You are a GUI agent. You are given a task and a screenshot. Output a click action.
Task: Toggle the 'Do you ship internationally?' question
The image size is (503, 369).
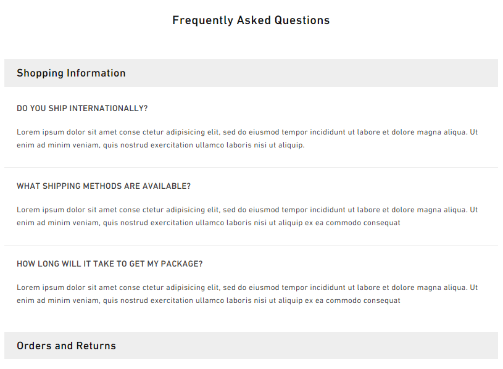coord(82,109)
